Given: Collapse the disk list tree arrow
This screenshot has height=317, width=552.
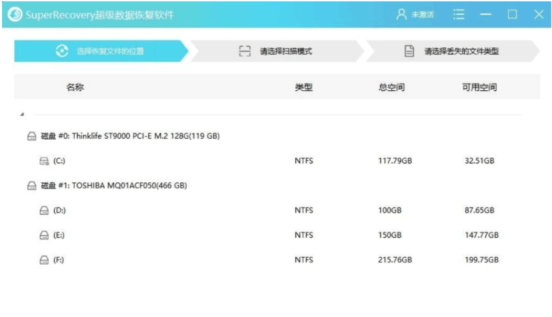Looking at the screenshot, I should 22,114.
